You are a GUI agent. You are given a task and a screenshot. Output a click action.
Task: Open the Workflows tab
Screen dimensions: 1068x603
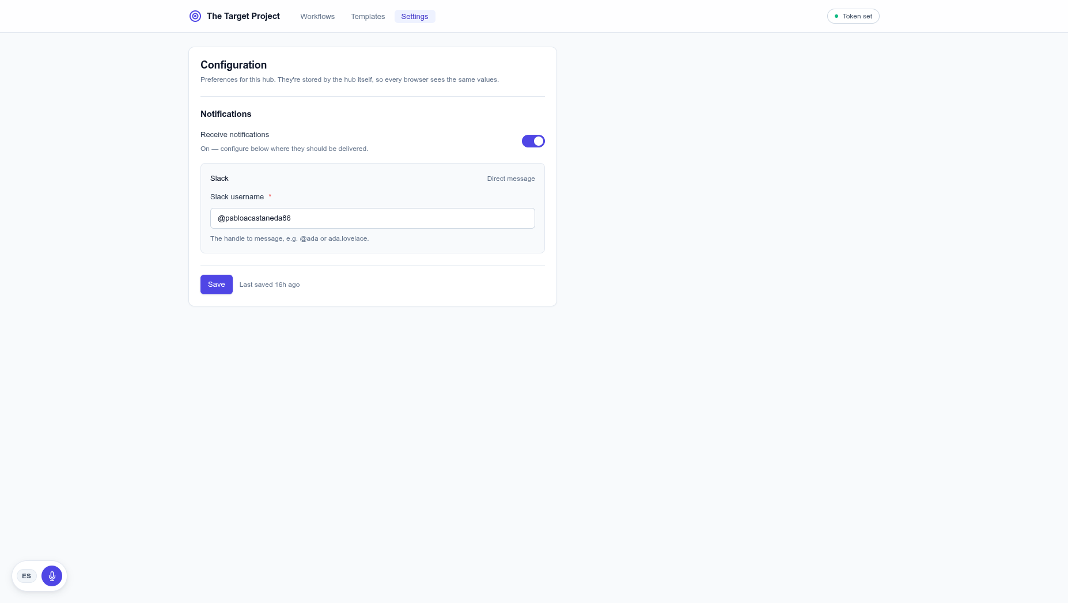317,17
